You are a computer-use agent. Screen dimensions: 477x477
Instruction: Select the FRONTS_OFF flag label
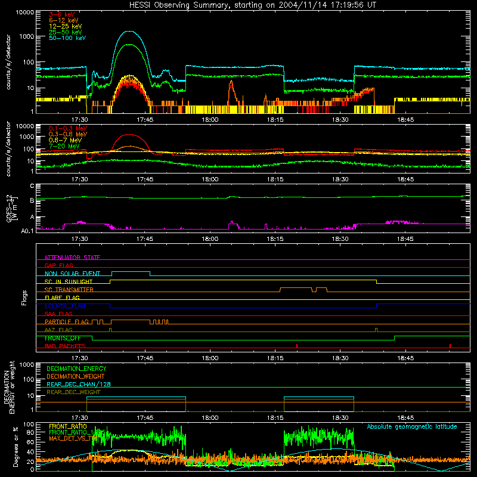63,338
